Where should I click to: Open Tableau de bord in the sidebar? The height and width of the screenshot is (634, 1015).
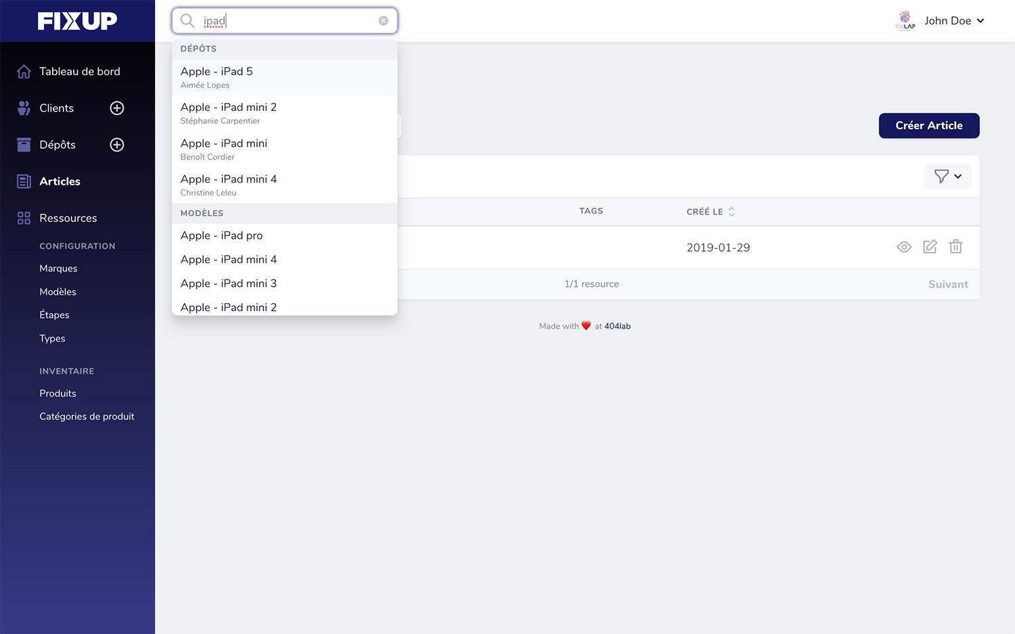80,72
